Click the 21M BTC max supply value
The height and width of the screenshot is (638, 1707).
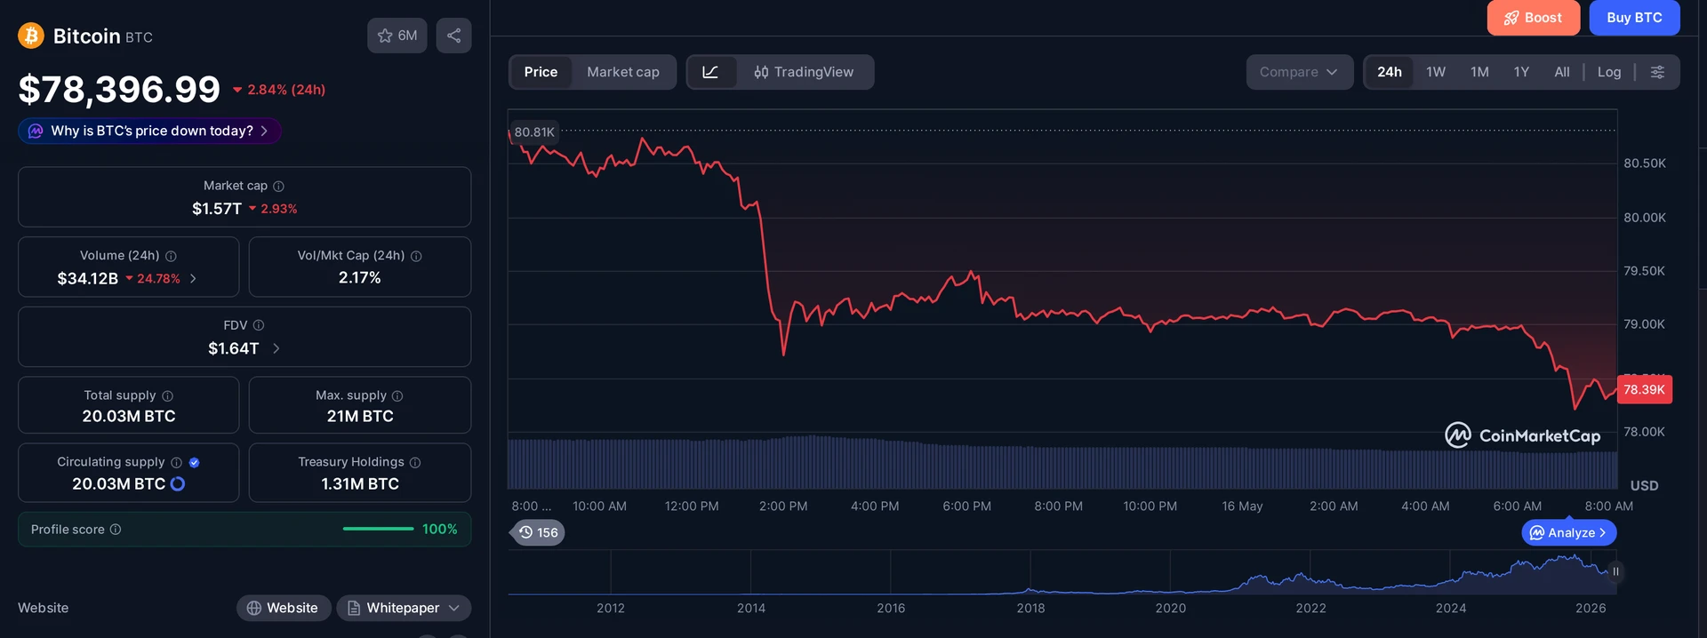360,416
